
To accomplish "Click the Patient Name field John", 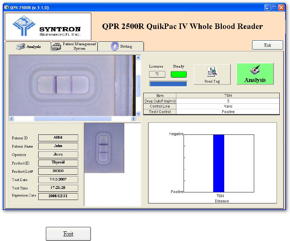I will click(x=58, y=146).
